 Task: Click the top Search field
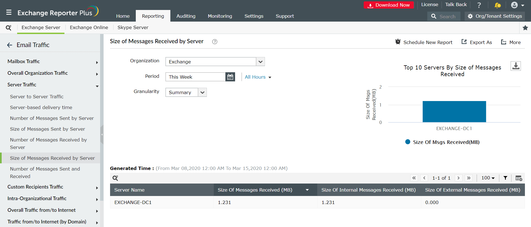pos(444,16)
